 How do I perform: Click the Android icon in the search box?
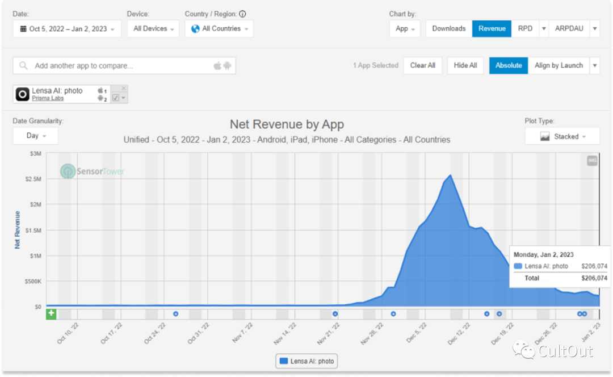tap(226, 66)
